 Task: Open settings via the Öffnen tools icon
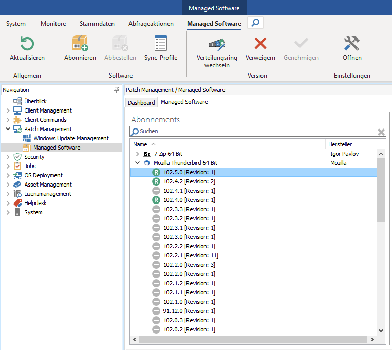click(x=352, y=43)
